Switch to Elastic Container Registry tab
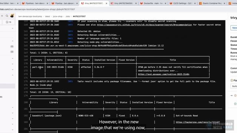Image resolution: width=237 pixels, height=133 pixels. [x=212, y=3]
